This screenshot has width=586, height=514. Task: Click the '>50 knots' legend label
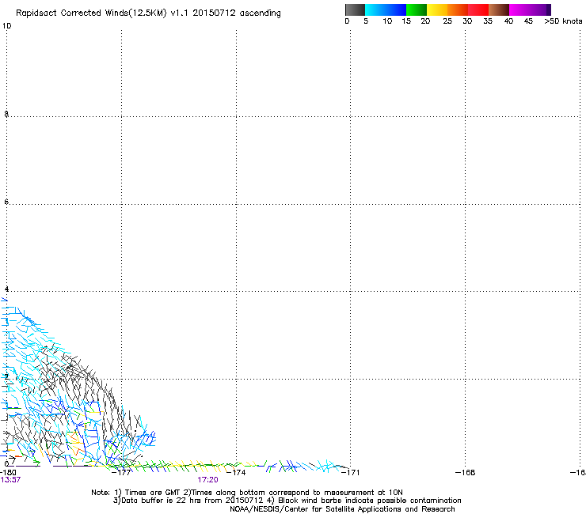tap(563, 21)
